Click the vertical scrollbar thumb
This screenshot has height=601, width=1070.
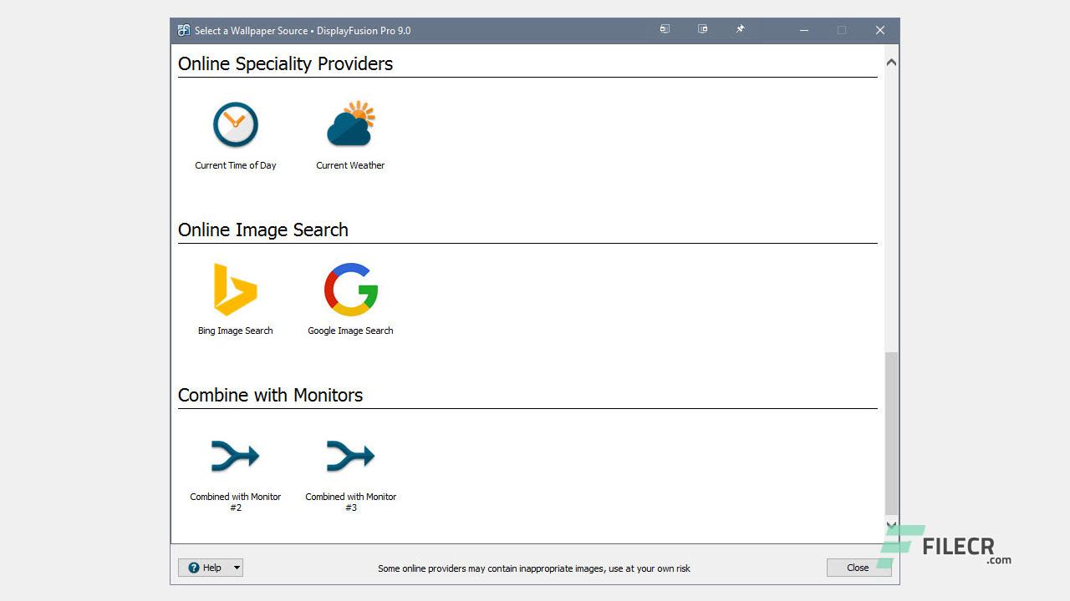point(891,433)
